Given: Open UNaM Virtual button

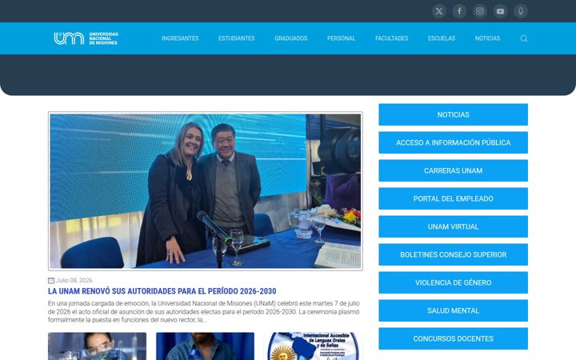Looking at the screenshot, I should pos(454,226).
